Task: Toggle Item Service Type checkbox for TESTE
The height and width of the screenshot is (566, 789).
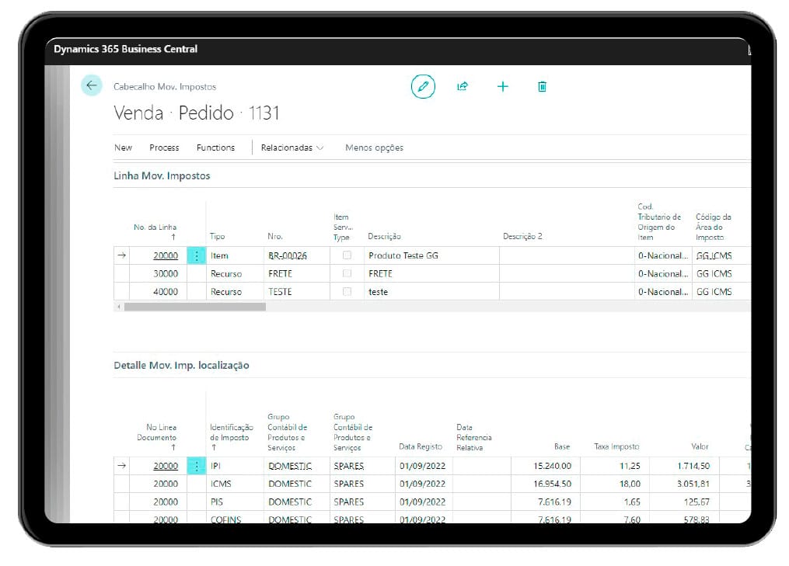Action: [x=347, y=292]
